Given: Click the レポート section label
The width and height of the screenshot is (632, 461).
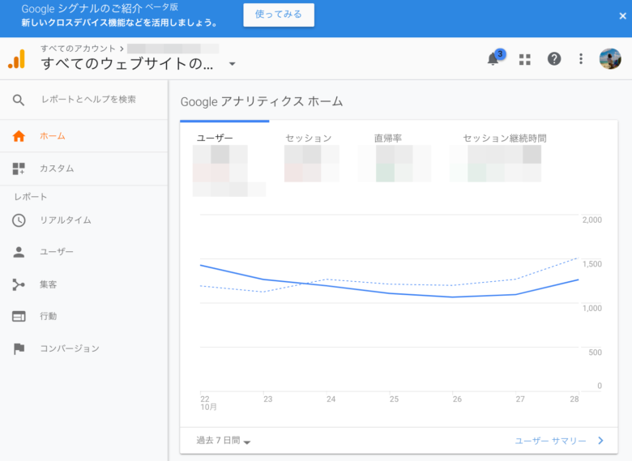Looking at the screenshot, I should pos(30,197).
